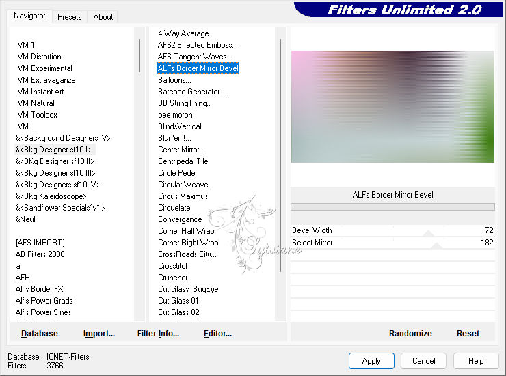
Task: Choose Corner Right Wrap filter
Action: click(188, 243)
